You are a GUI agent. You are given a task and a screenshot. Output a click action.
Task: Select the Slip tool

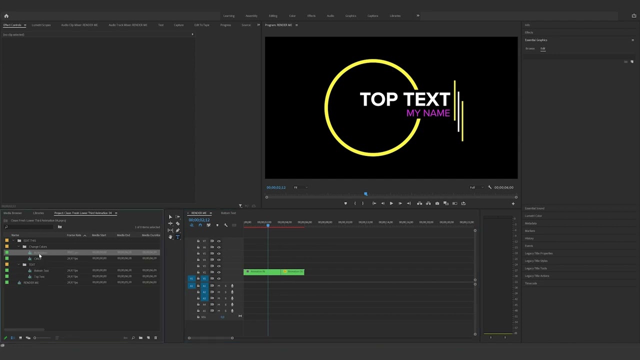coord(170,230)
